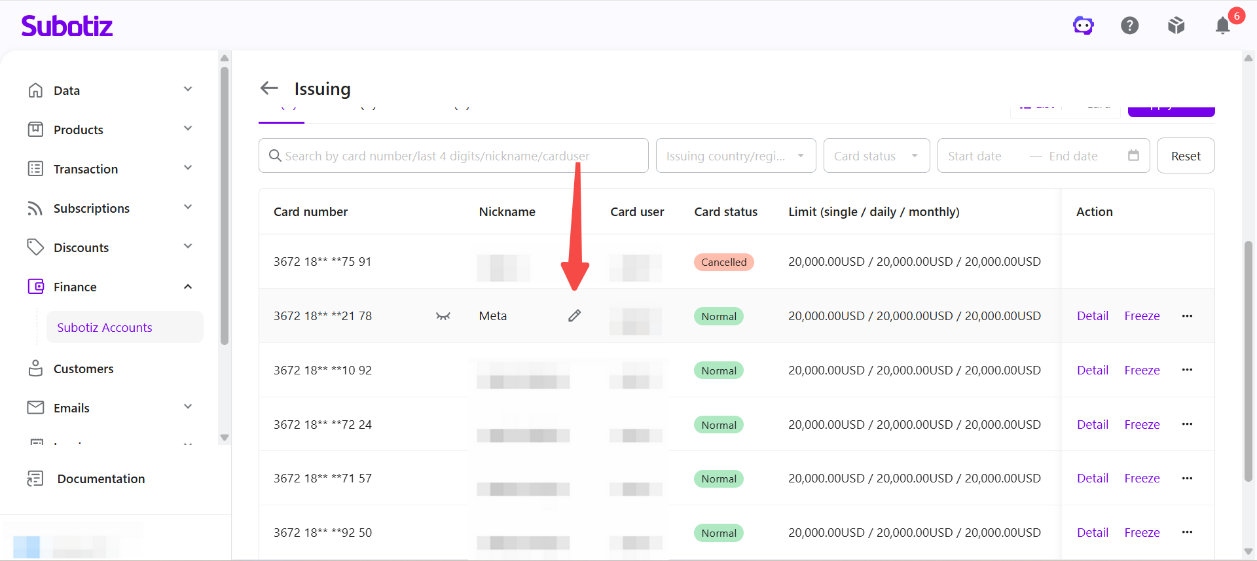This screenshot has height=561, width=1257.
Task: Open Transaction menu label
Action: (x=86, y=169)
